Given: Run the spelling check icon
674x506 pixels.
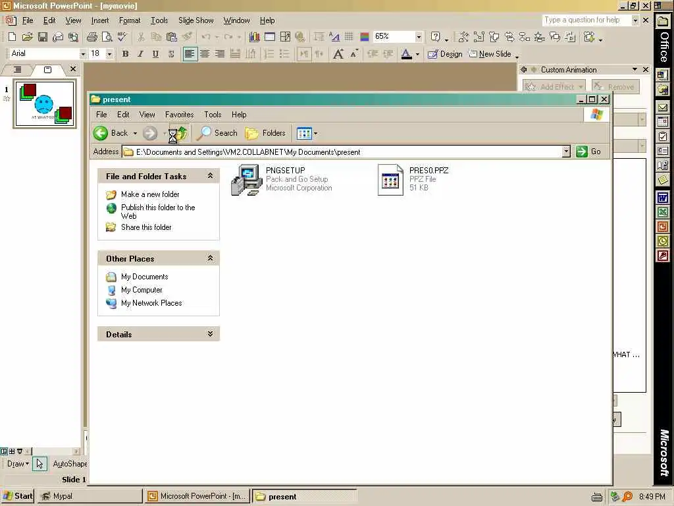Looking at the screenshot, I should 122,37.
